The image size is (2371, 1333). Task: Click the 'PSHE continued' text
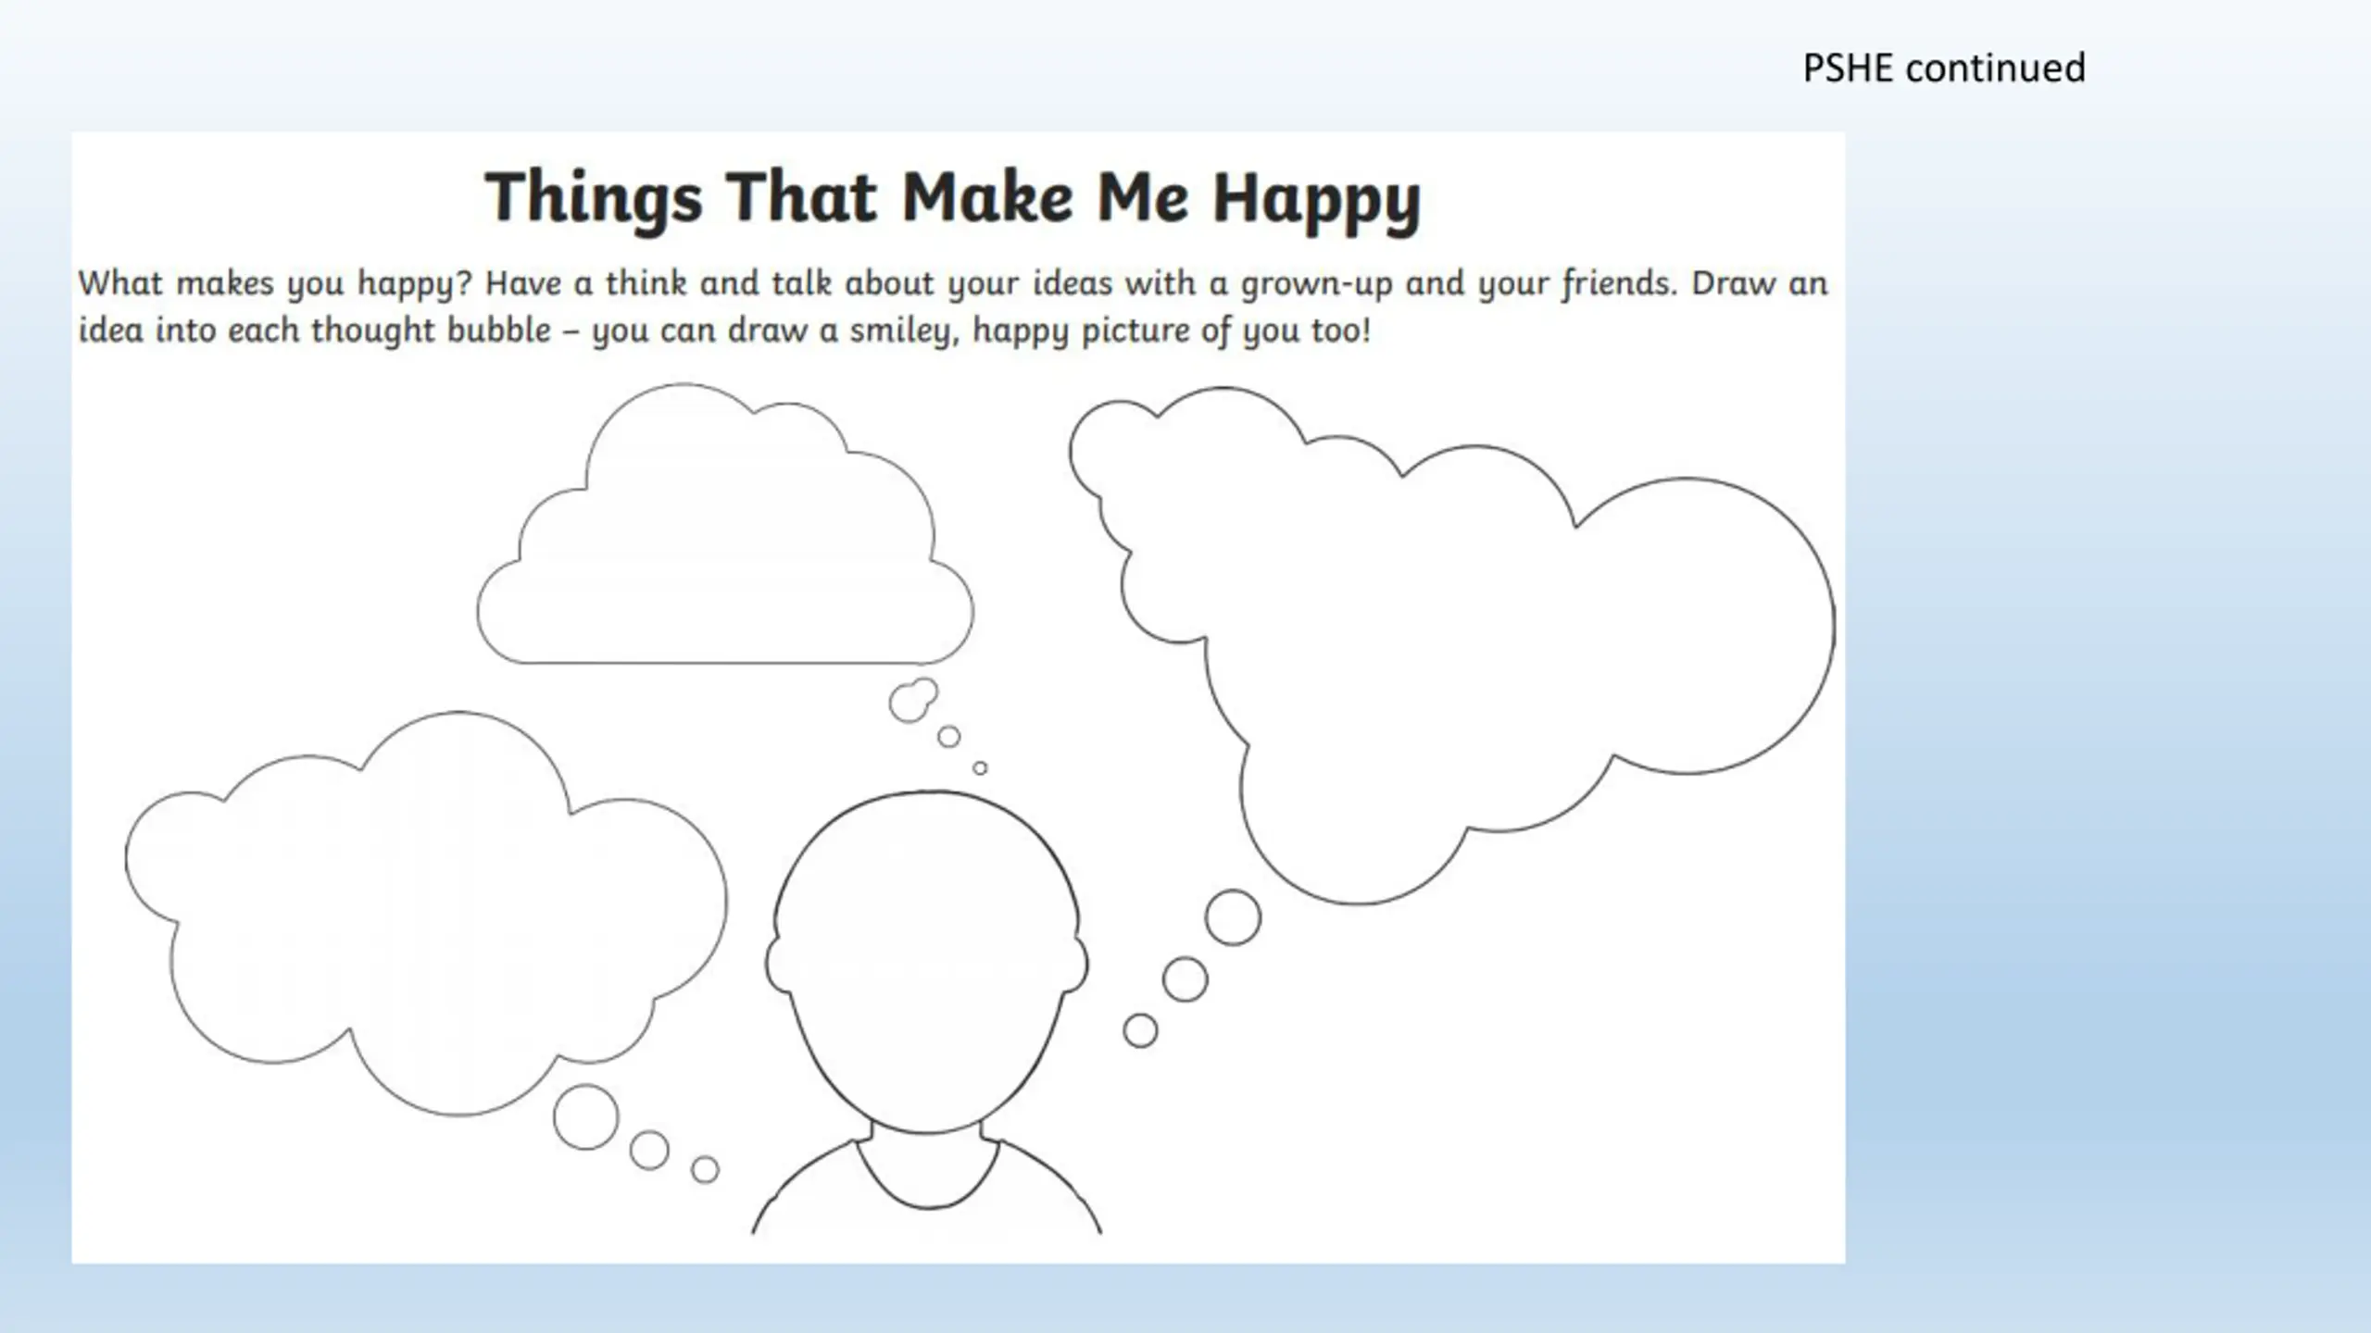1943,69
